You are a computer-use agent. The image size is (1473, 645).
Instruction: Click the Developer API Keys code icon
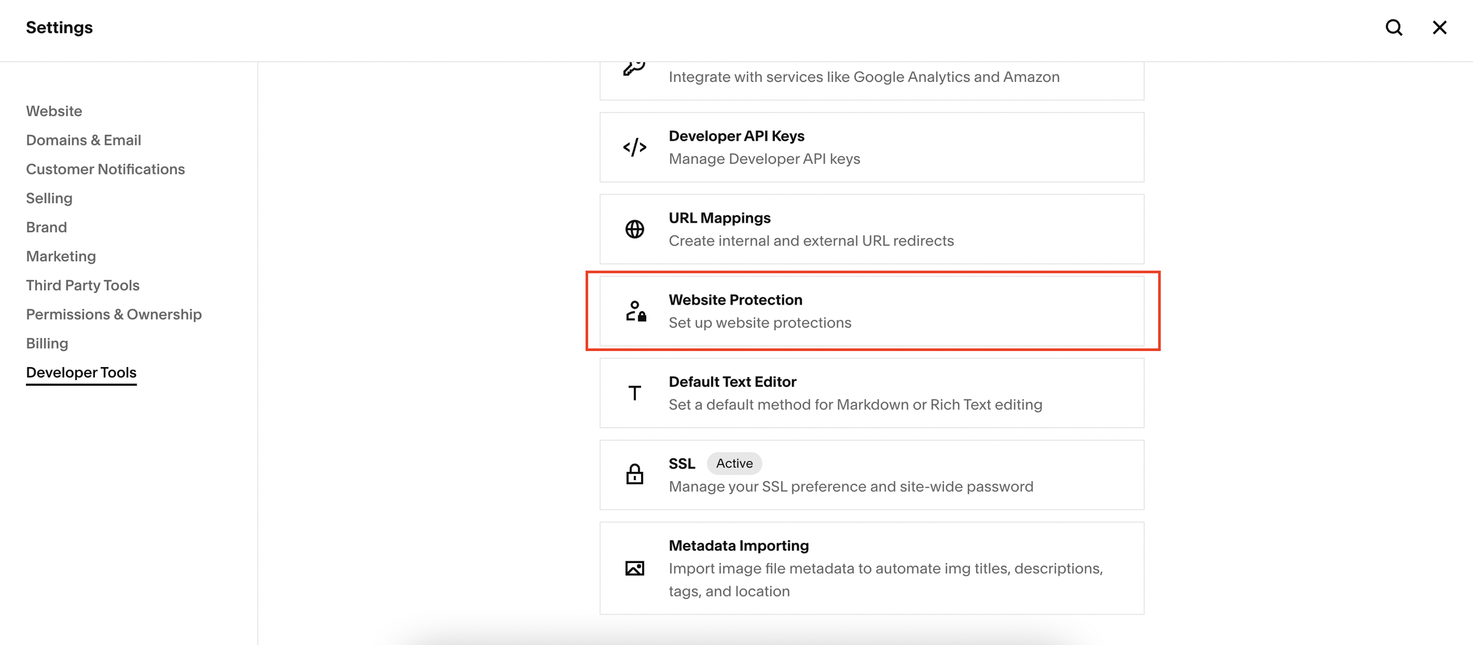635,147
